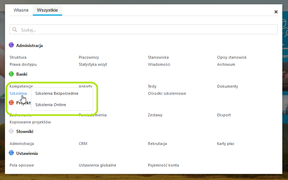Switch to the Wszystkie tab
Screen dimensions: 288x180
tap(47, 10)
